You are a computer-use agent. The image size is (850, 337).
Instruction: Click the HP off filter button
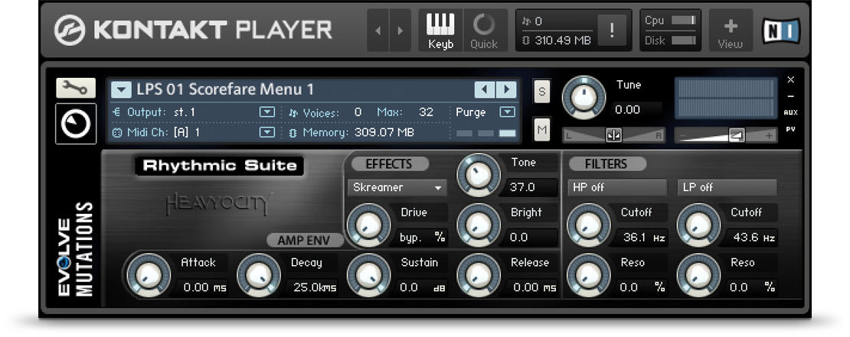[x=616, y=187]
